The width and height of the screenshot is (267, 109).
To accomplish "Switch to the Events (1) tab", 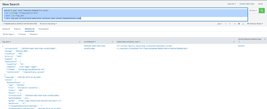I will coord(6,29).
